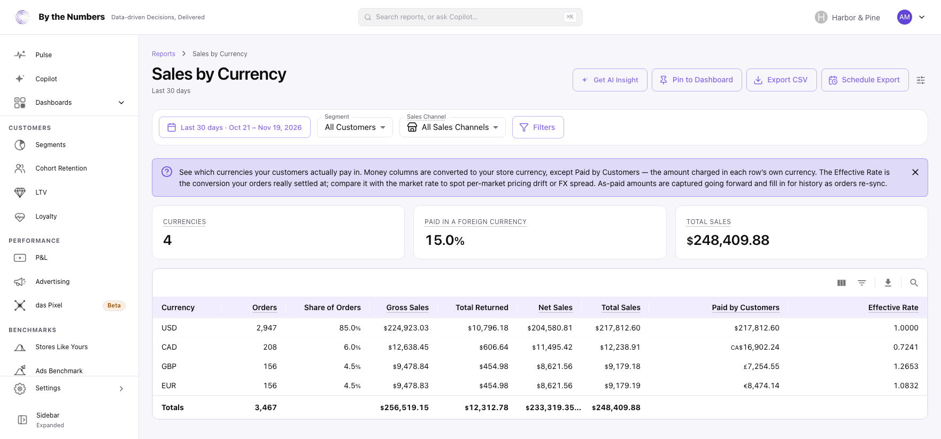The image size is (941, 439).
Task: Click the das Pixel icon
Action: point(20,305)
